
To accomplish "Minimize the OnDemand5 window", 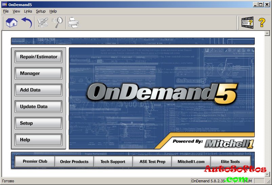I will click(255, 5).
